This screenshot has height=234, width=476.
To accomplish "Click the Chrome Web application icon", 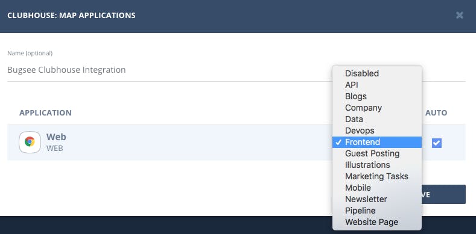I will [30, 142].
